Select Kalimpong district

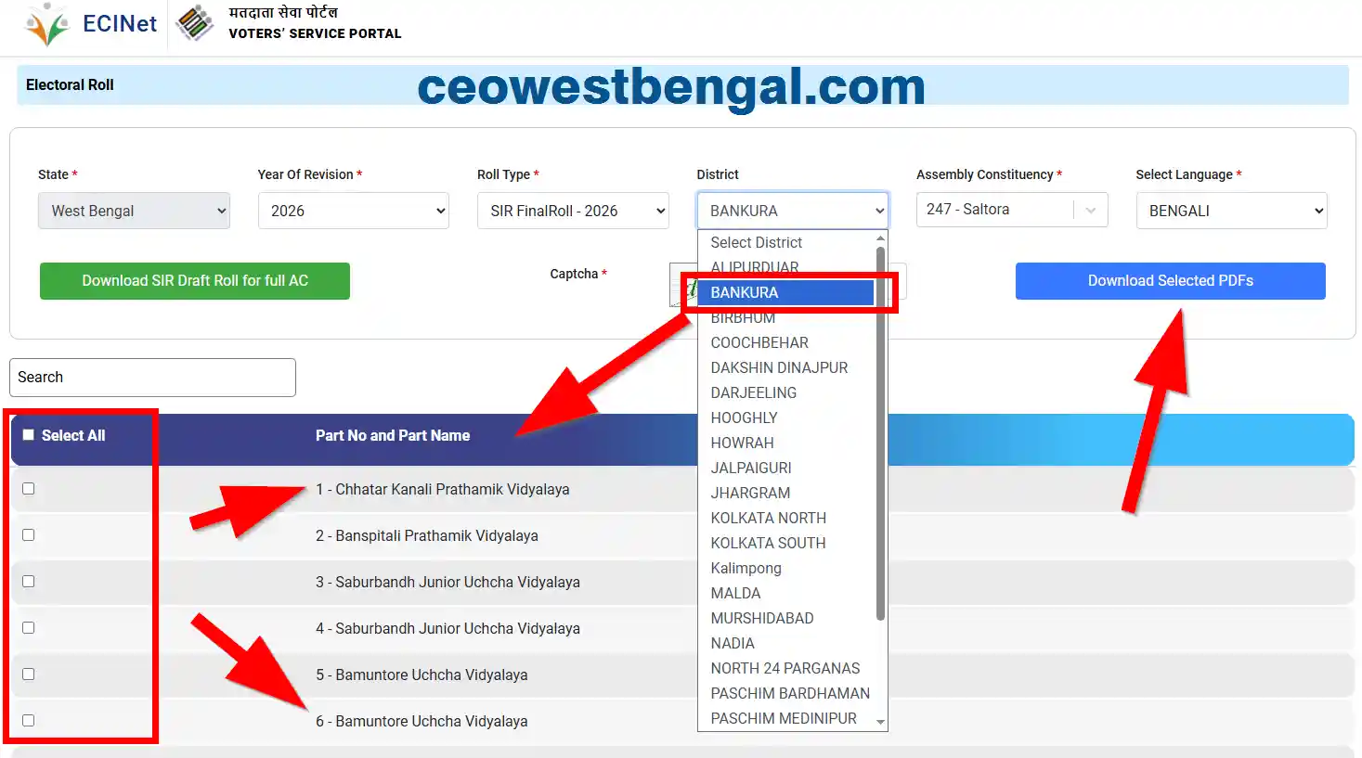click(x=786, y=568)
